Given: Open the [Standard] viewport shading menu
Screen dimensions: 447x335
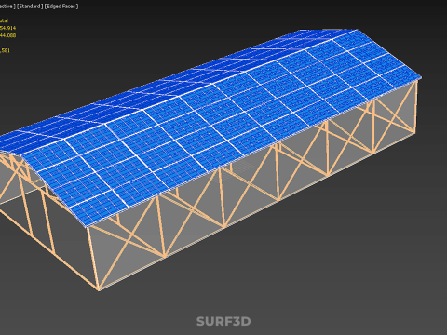Looking at the screenshot, I should click(30, 7).
